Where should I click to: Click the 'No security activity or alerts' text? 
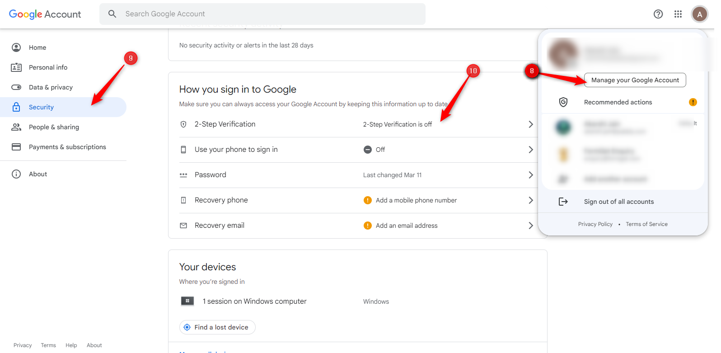coord(246,45)
